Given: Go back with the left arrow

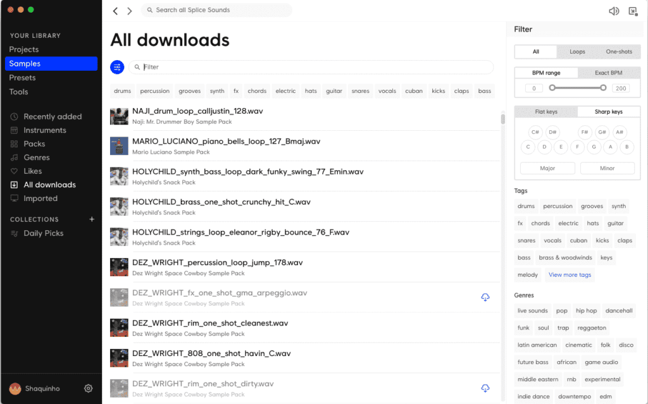Looking at the screenshot, I should [x=115, y=11].
